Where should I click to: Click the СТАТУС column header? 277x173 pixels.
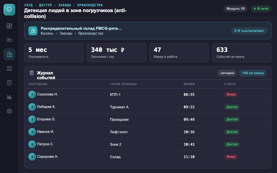230,84
